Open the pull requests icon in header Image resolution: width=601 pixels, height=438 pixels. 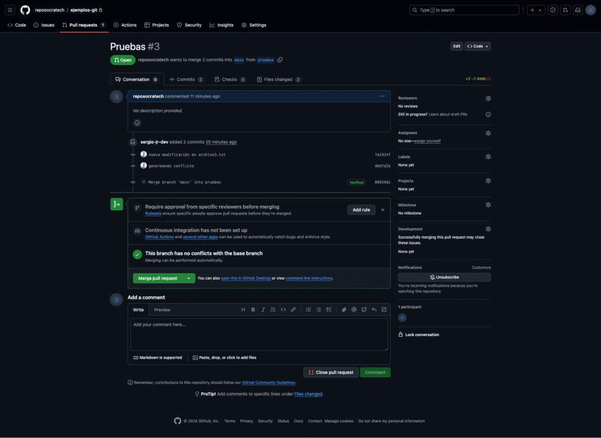(x=565, y=10)
